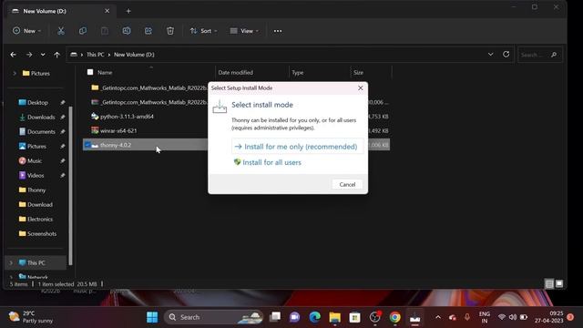Close the Select Setup Install Mode dialog
Viewport: 583px width, 328px height.
click(x=360, y=88)
